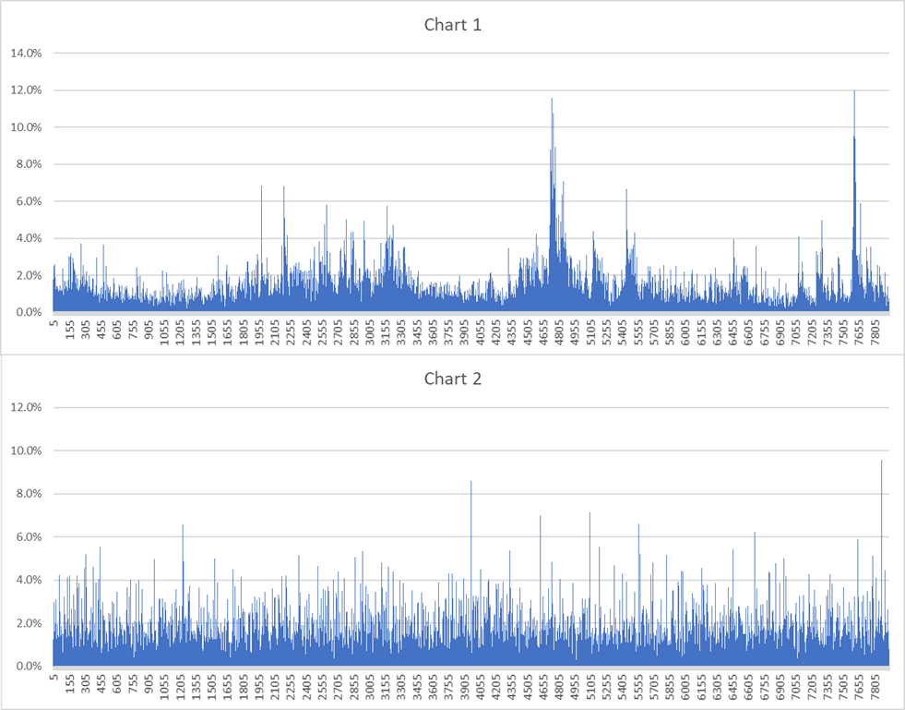The width and height of the screenshot is (905, 710).
Task: Click the 4.0% axis label in Chart 2
Action: point(28,580)
